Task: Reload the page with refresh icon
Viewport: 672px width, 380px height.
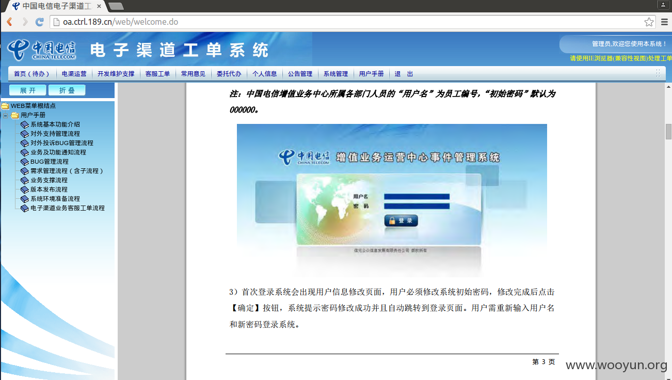Action: [40, 22]
